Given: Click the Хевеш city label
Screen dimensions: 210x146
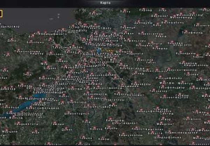Looking at the screenshot, I should click(161, 36).
